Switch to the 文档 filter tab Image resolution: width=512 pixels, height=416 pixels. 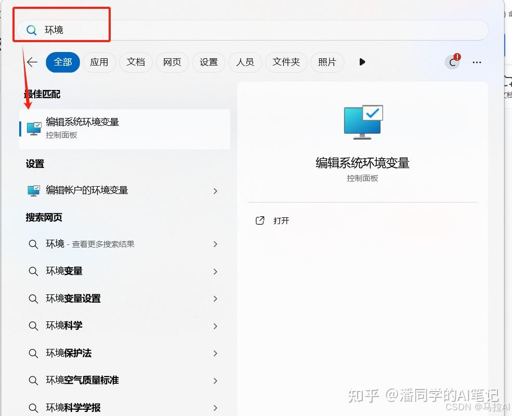(136, 62)
